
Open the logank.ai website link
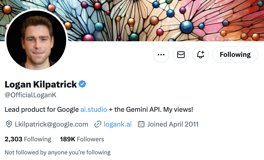click(117, 124)
